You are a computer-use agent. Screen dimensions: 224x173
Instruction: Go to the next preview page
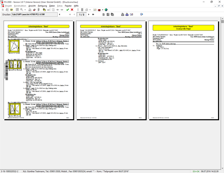(x=89, y=14)
